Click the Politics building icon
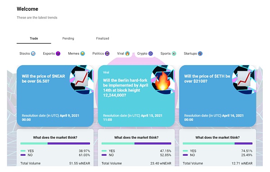Image resolution: width=270 pixels, height=172 pixels. tap(107, 53)
